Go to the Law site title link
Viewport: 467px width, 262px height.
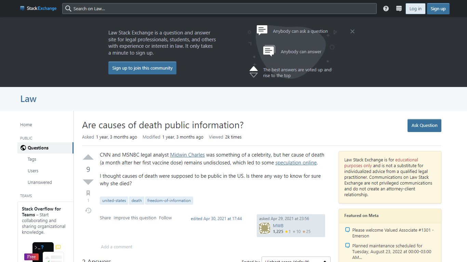28,99
